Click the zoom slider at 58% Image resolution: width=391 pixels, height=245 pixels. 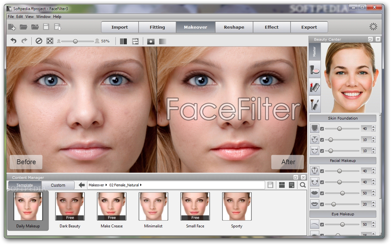coord(78,41)
